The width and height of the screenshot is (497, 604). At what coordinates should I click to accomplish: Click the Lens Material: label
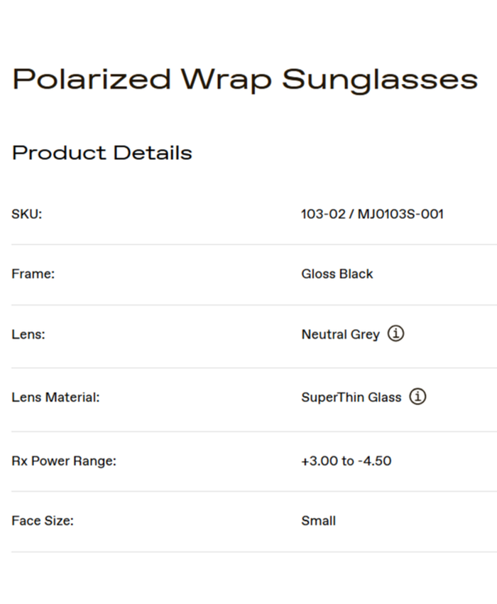click(55, 397)
